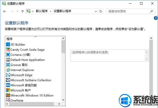Image resolution: width=158 pixels, height=108 pixels.
Task: Go up one level with up arrow
Action: (22, 11)
